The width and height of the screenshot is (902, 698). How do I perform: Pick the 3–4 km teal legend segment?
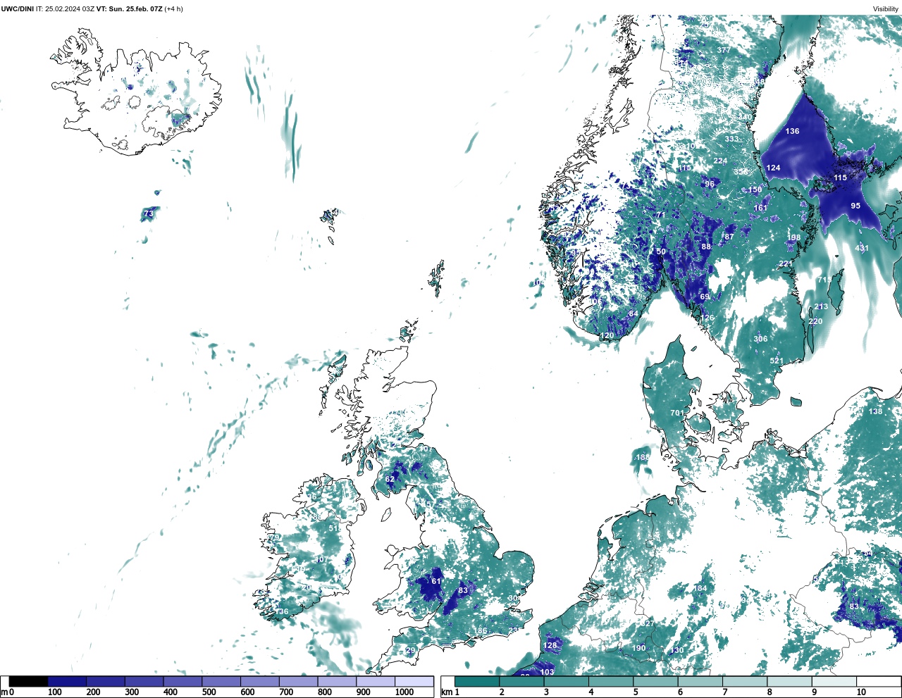coord(566,682)
